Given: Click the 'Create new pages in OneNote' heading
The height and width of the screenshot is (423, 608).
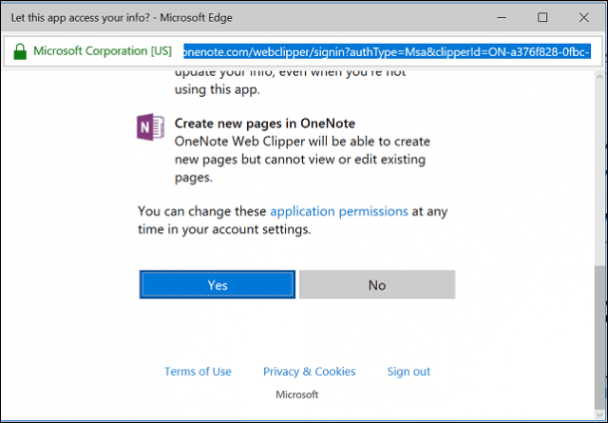Looking at the screenshot, I should (265, 124).
